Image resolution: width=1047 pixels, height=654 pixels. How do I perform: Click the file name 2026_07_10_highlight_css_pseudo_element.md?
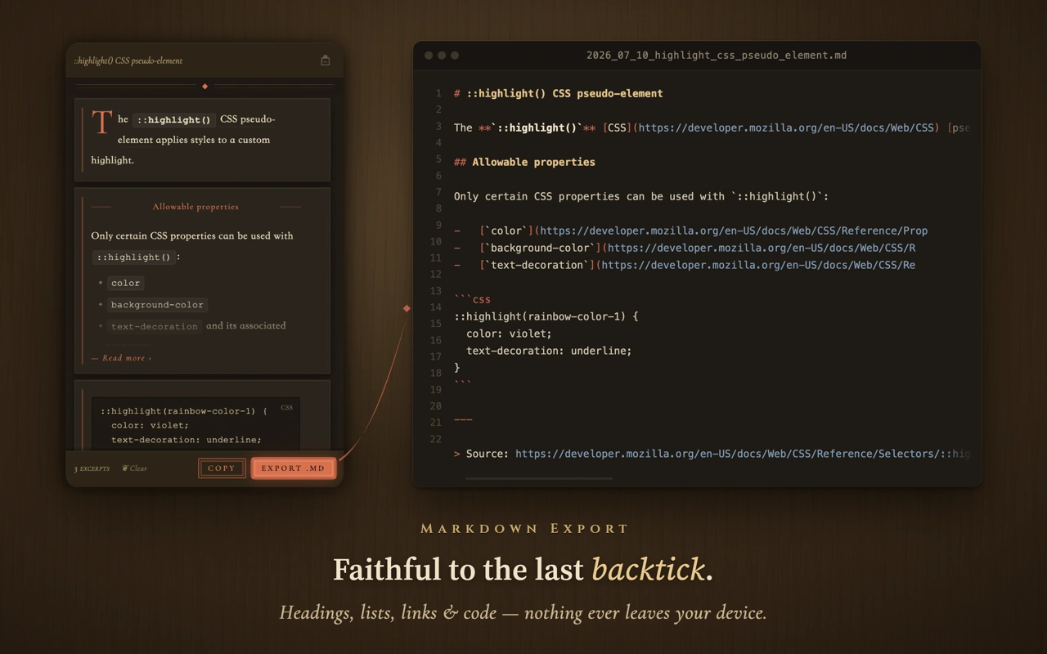coord(717,56)
